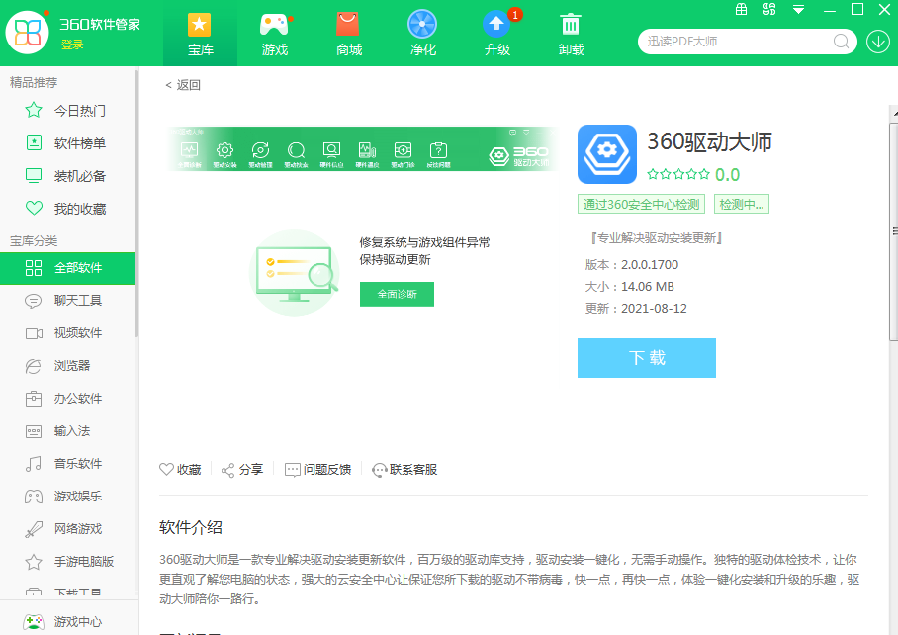Click the blue 下载 button
898x635 pixels.
(646, 358)
